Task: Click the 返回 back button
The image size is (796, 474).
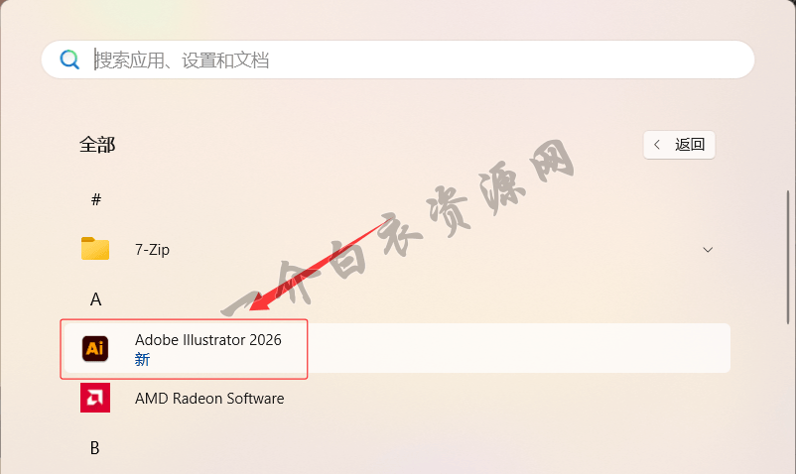Action: tap(679, 145)
